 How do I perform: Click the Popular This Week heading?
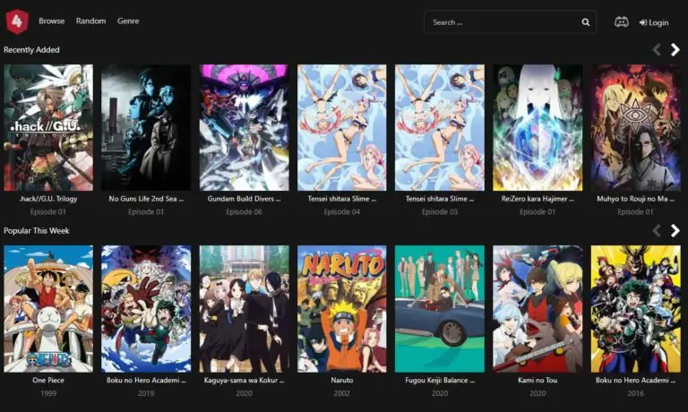pos(37,231)
